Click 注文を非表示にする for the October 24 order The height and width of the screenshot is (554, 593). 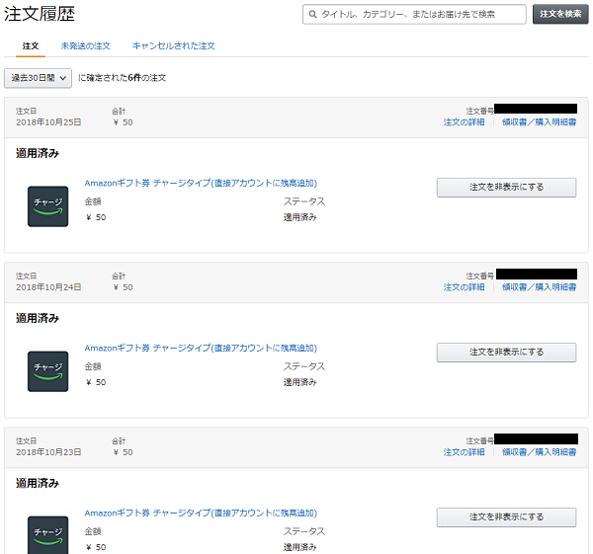506,353
